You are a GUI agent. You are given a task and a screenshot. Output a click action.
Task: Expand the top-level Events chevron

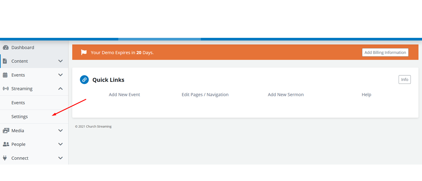[60, 75]
